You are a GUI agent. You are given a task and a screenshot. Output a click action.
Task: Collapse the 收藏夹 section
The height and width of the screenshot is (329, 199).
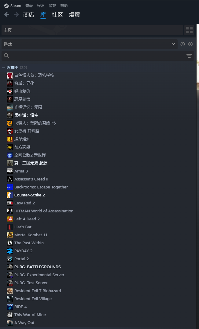(x=4, y=68)
